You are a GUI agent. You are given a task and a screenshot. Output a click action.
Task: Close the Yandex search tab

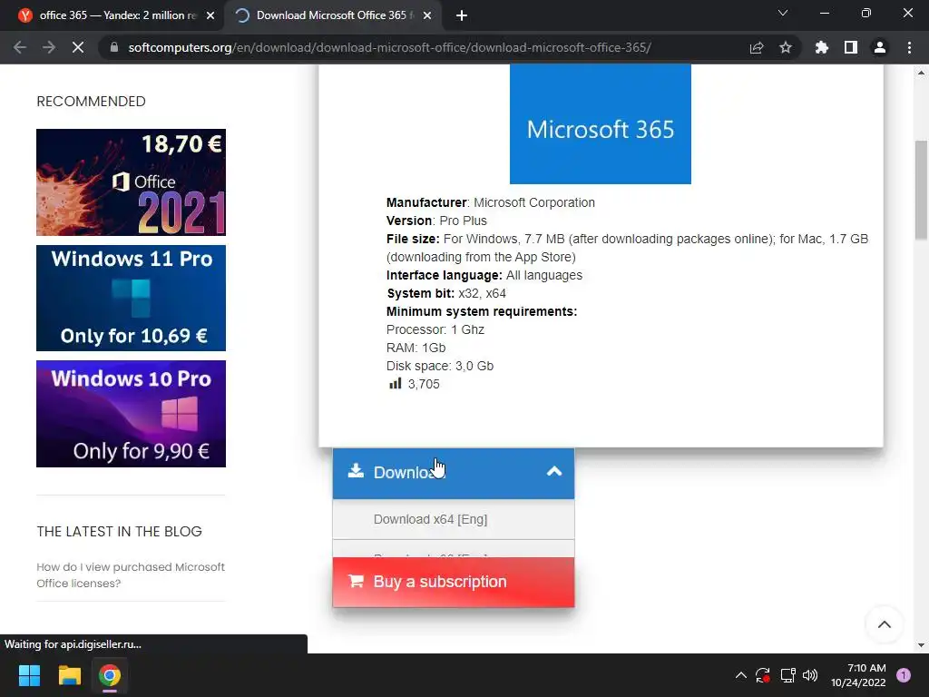[x=210, y=15]
